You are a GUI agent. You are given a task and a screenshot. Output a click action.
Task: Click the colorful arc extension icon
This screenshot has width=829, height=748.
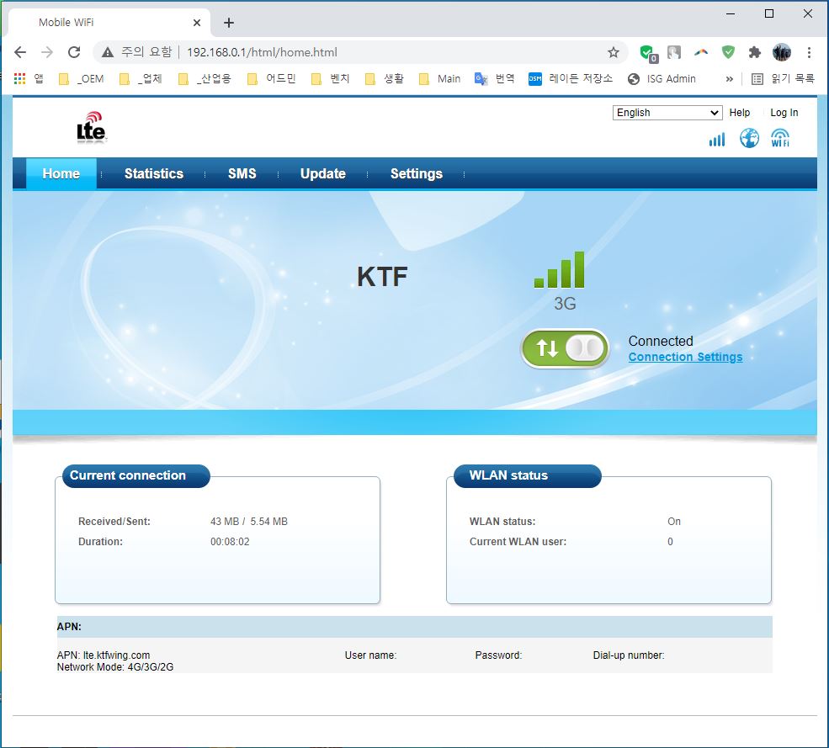pos(701,52)
